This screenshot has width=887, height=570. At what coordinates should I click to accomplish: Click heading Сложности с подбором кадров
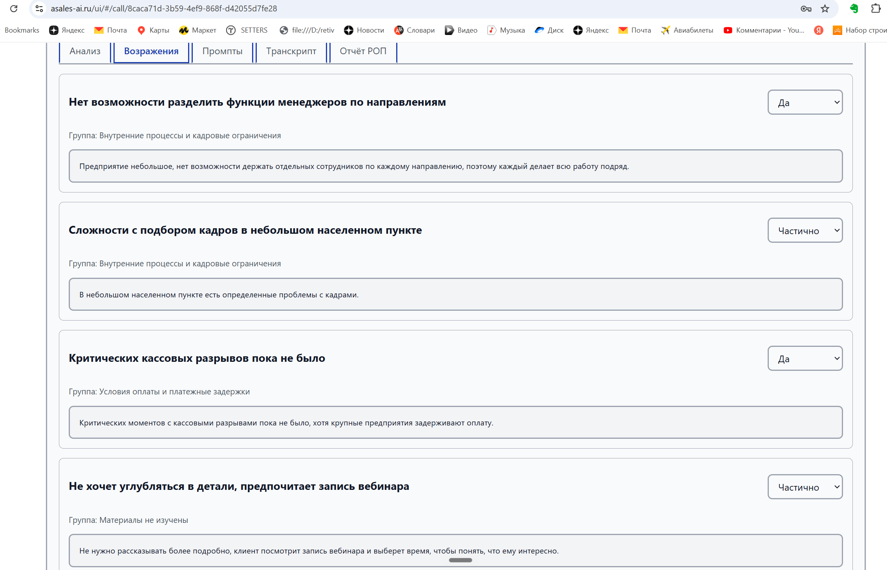(245, 230)
